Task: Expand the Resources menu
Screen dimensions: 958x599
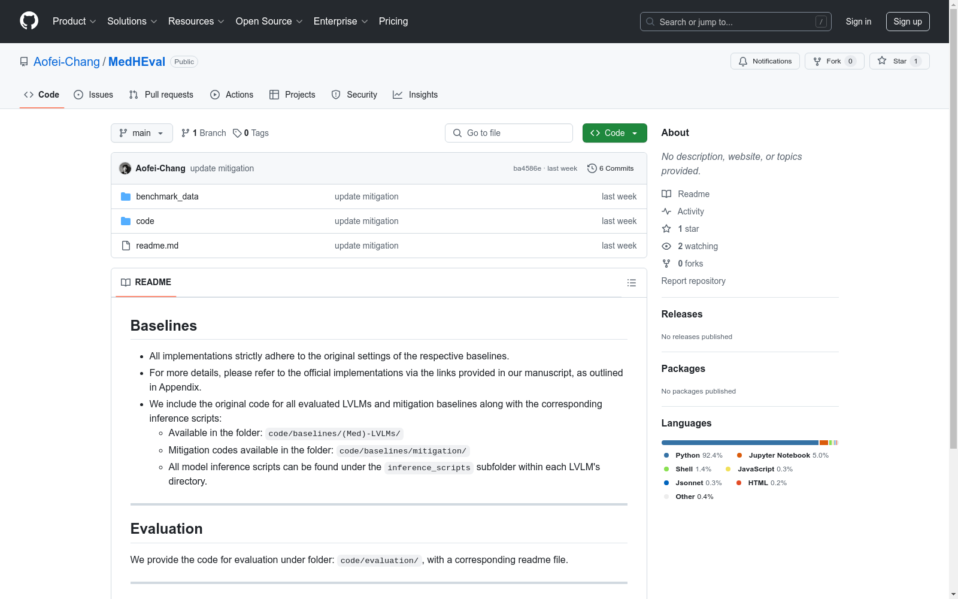Action: 196,22
